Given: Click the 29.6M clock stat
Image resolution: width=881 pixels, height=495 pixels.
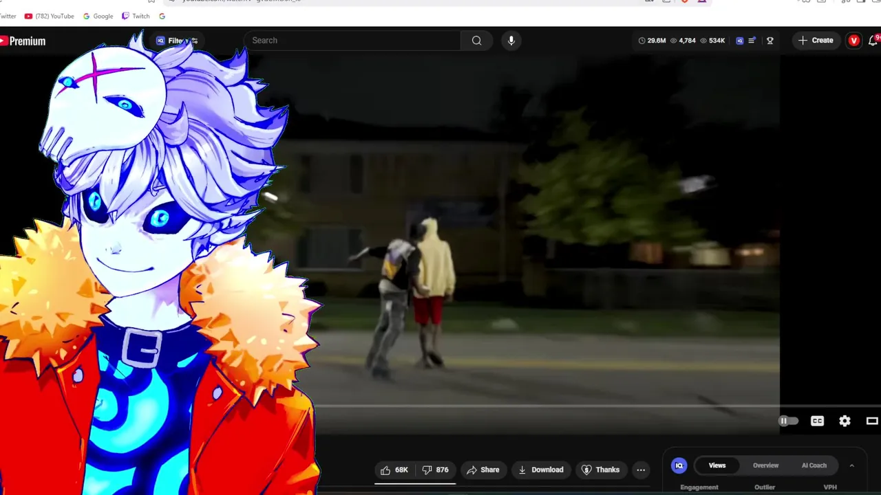Looking at the screenshot, I should (x=652, y=41).
